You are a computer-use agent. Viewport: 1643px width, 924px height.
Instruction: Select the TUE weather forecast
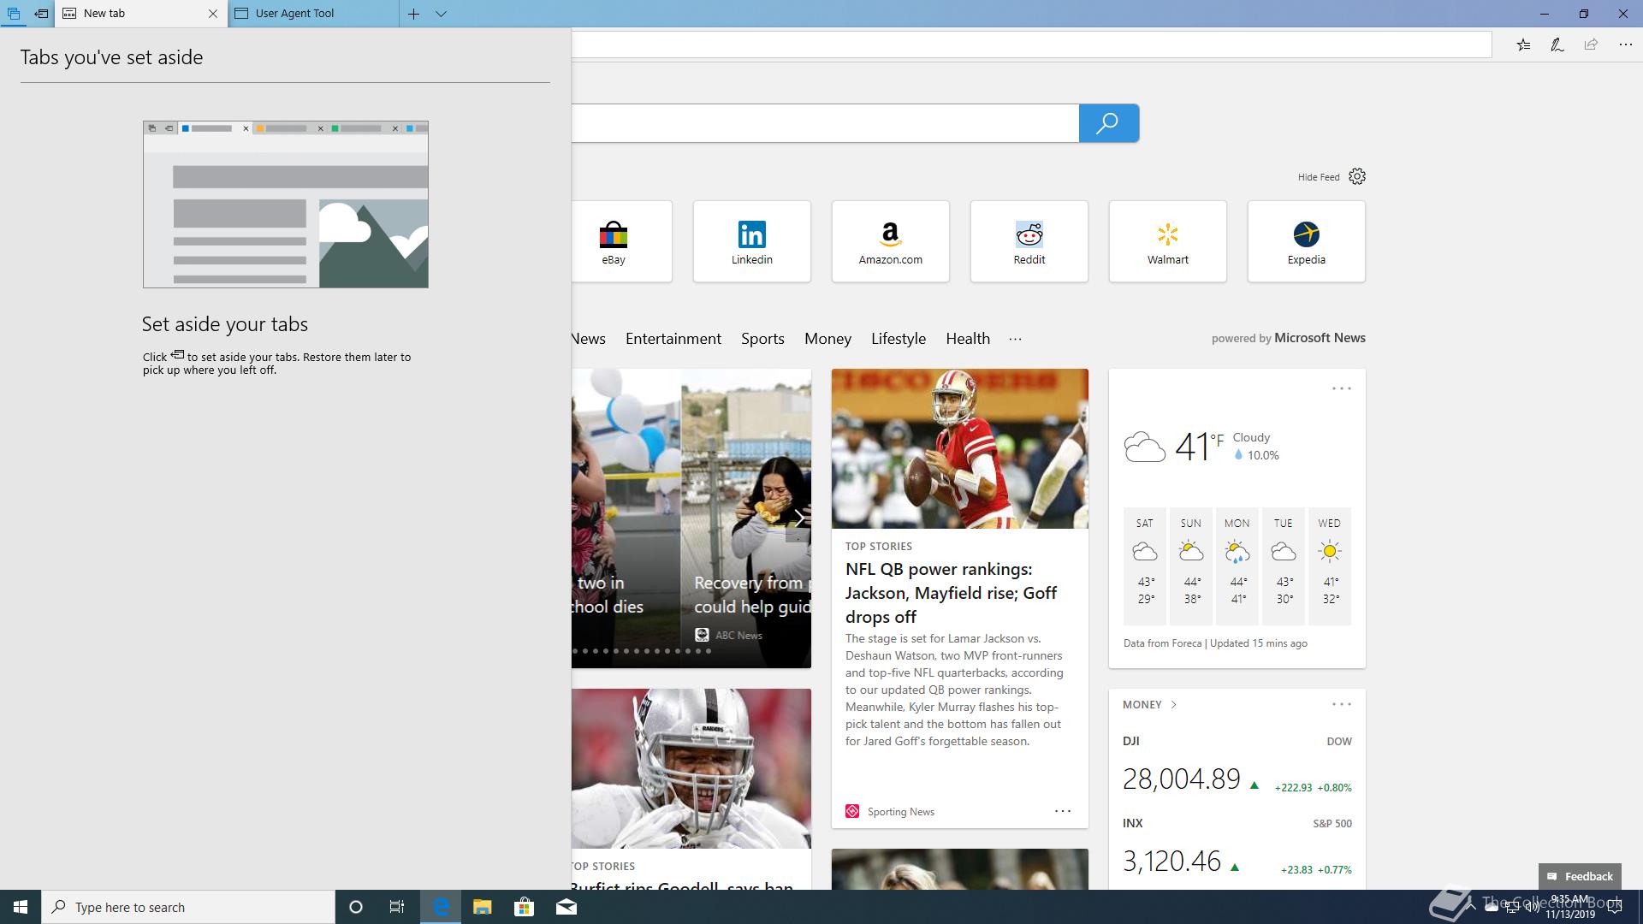1284,566
